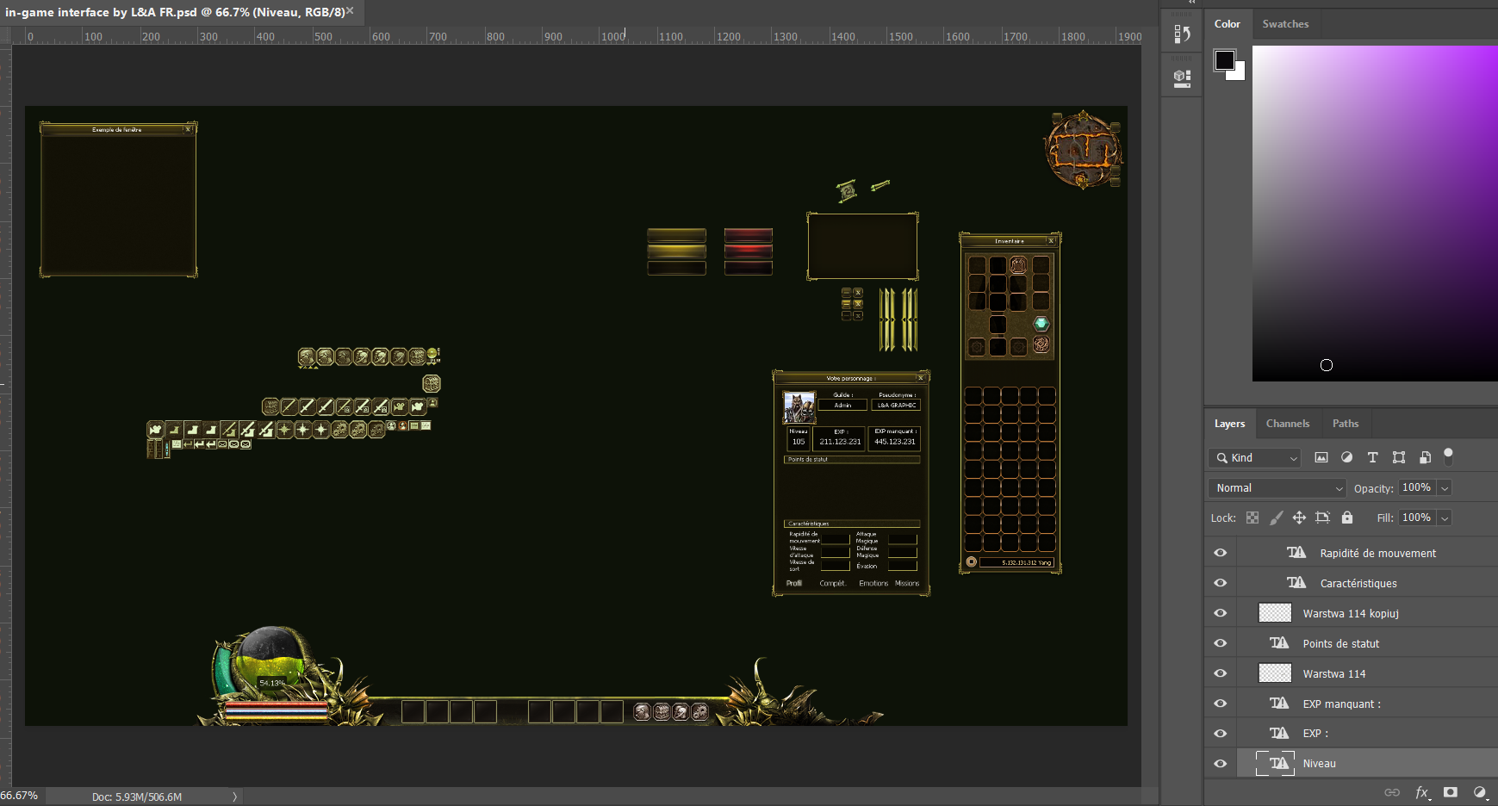The width and height of the screenshot is (1498, 806).
Task: Click the foreground color swatch
Action: point(1224,59)
